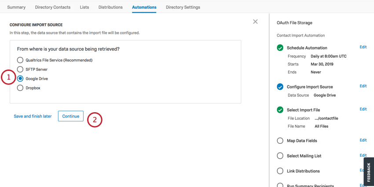Image resolution: width=374 pixels, height=187 pixels.
Task: Select Qualtrics File Service (Recommended) option
Action: (x=20, y=60)
